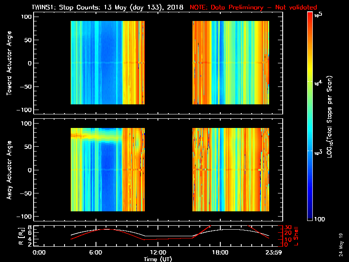Click the left data block in Toward panel
The width and height of the screenshot is (349, 262).
pos(107,62)
